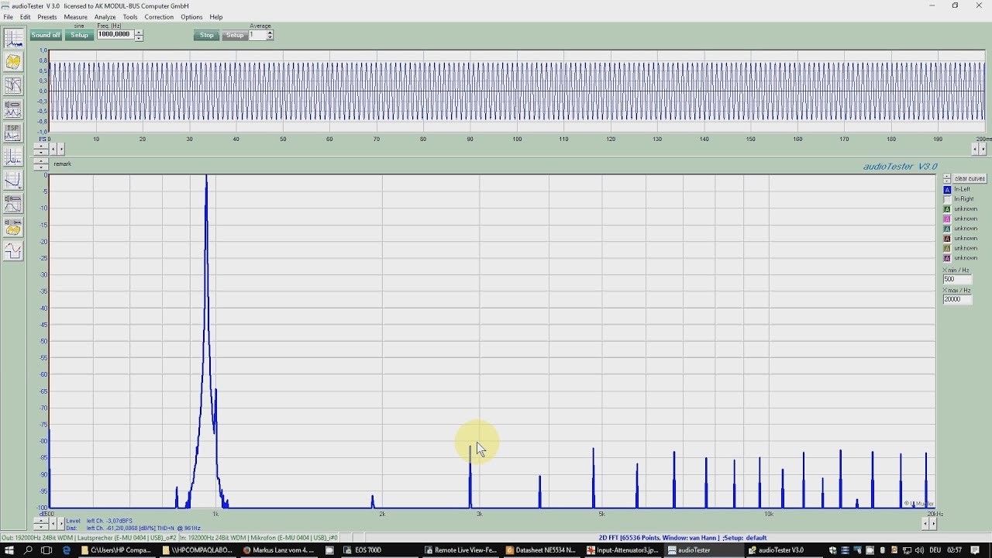The image size is (992, 558).
Task: Open the sine and square wave signal icon
Action: click(x=13, y=251)
